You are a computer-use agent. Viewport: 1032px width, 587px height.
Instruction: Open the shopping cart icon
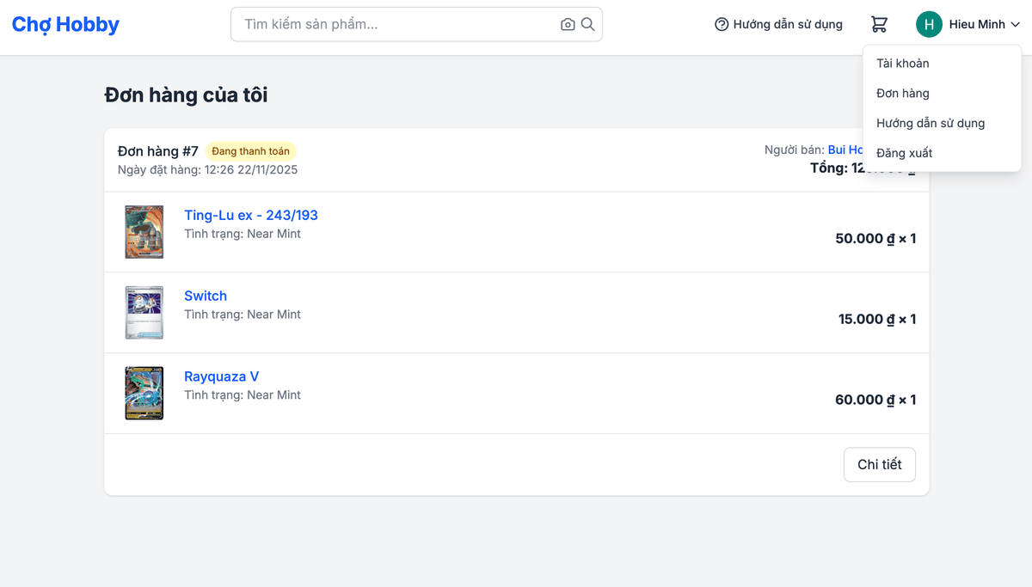[x=879, y=24]
